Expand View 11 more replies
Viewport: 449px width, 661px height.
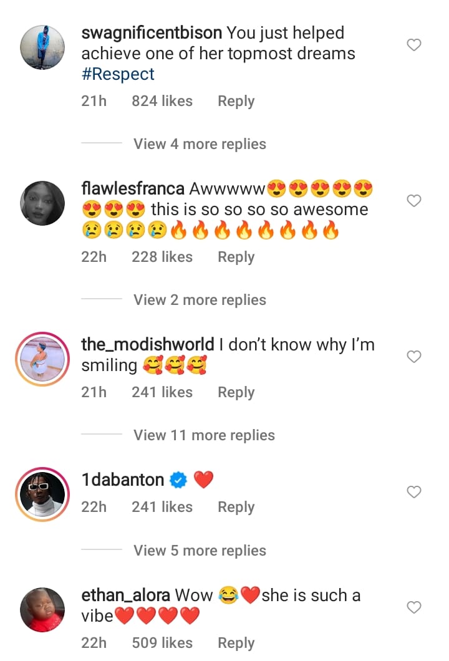pyautogui.click(x=204, y=435)
